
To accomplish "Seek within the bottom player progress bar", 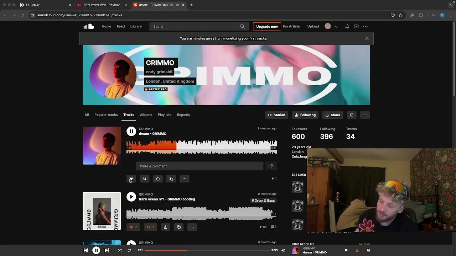I will click(x=206, y=250).
